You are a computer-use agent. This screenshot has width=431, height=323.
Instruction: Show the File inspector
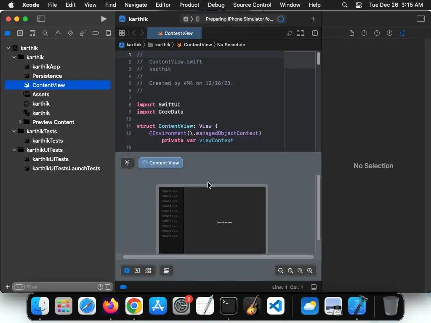point(351,33)
